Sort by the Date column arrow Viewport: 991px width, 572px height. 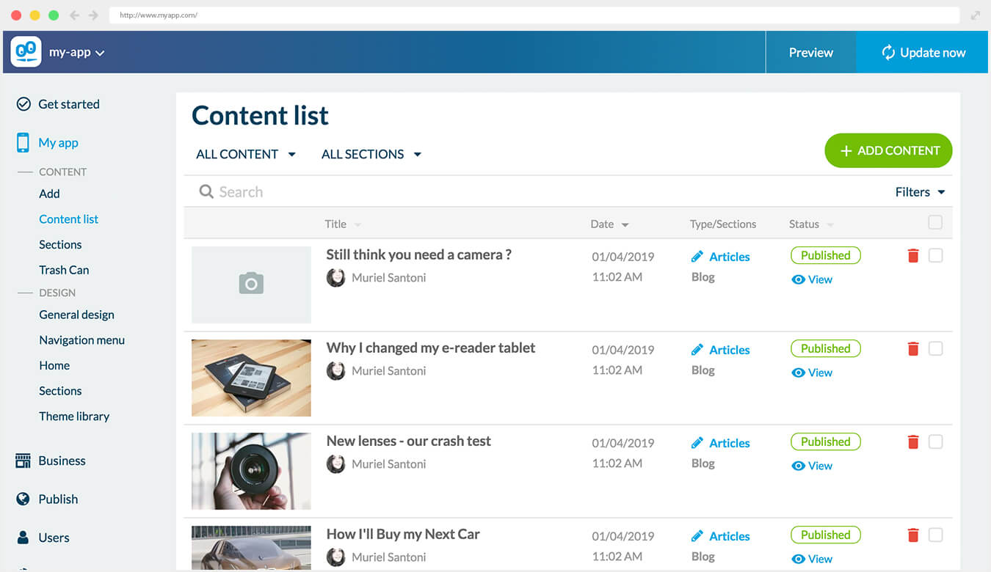(x=625, y=225)
